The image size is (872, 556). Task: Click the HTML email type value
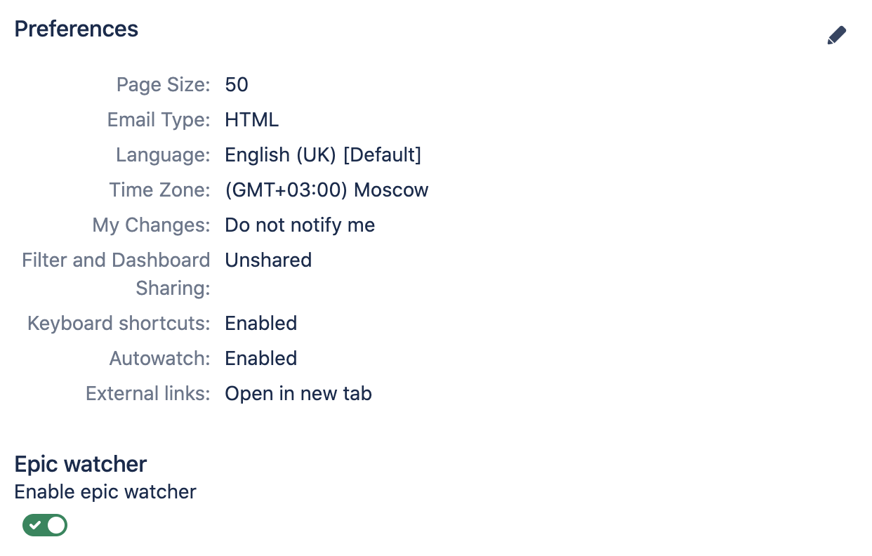(251, 120)
